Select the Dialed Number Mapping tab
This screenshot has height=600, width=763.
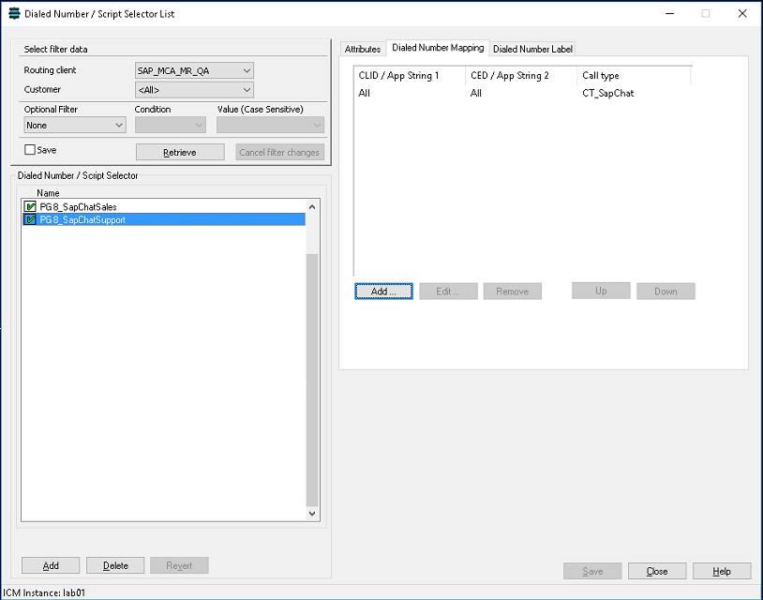(x=438, y=48)
